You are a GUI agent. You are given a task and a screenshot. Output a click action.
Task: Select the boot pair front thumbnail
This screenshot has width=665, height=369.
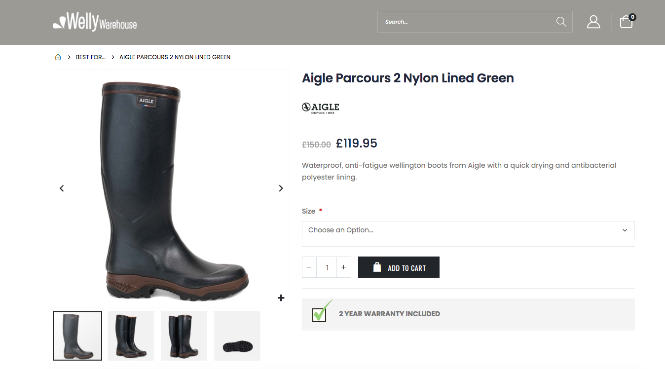tap(131, 335)
